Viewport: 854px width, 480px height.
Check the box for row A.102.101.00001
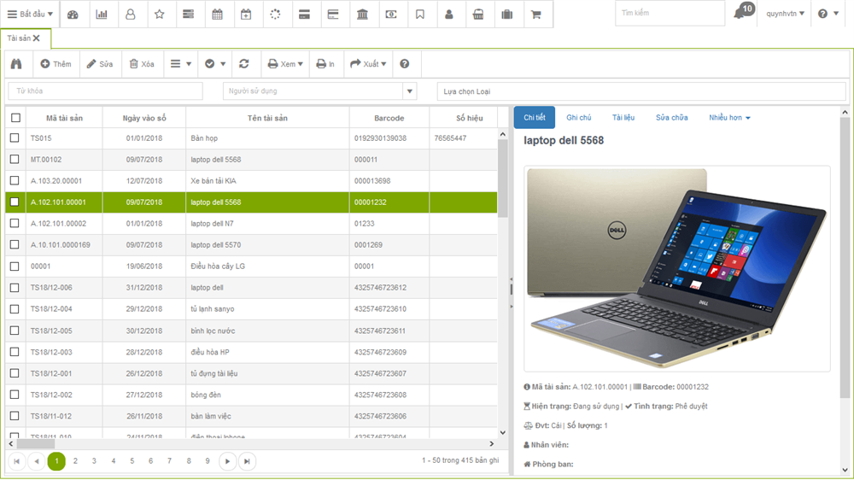click(x=15, y=202)
